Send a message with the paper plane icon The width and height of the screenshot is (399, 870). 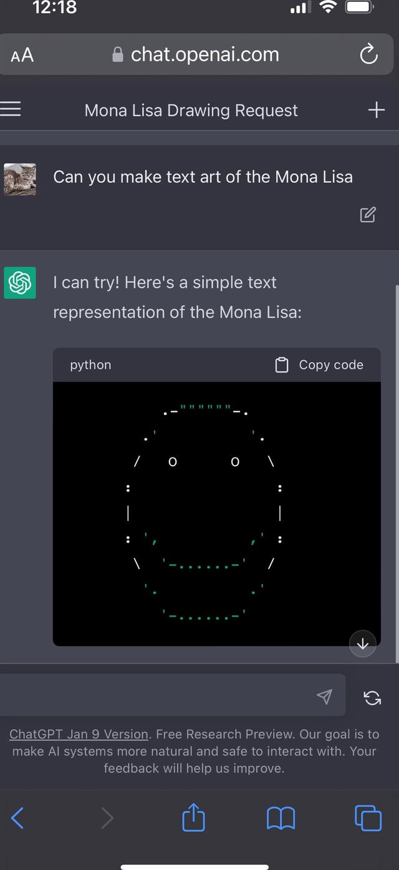[x=324, y=695]
